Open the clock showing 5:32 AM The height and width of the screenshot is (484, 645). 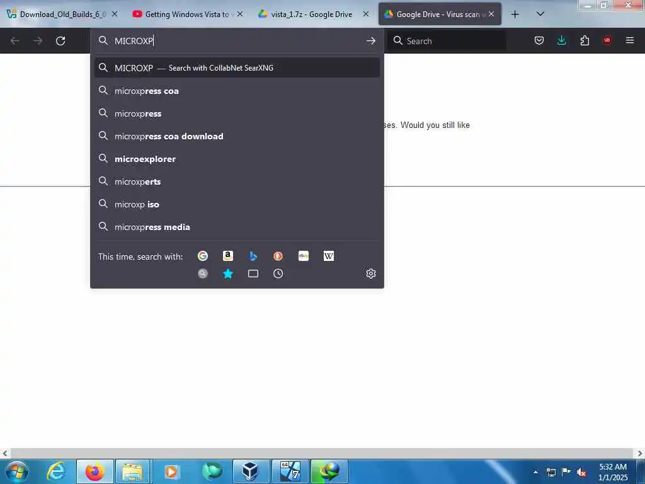613,472
